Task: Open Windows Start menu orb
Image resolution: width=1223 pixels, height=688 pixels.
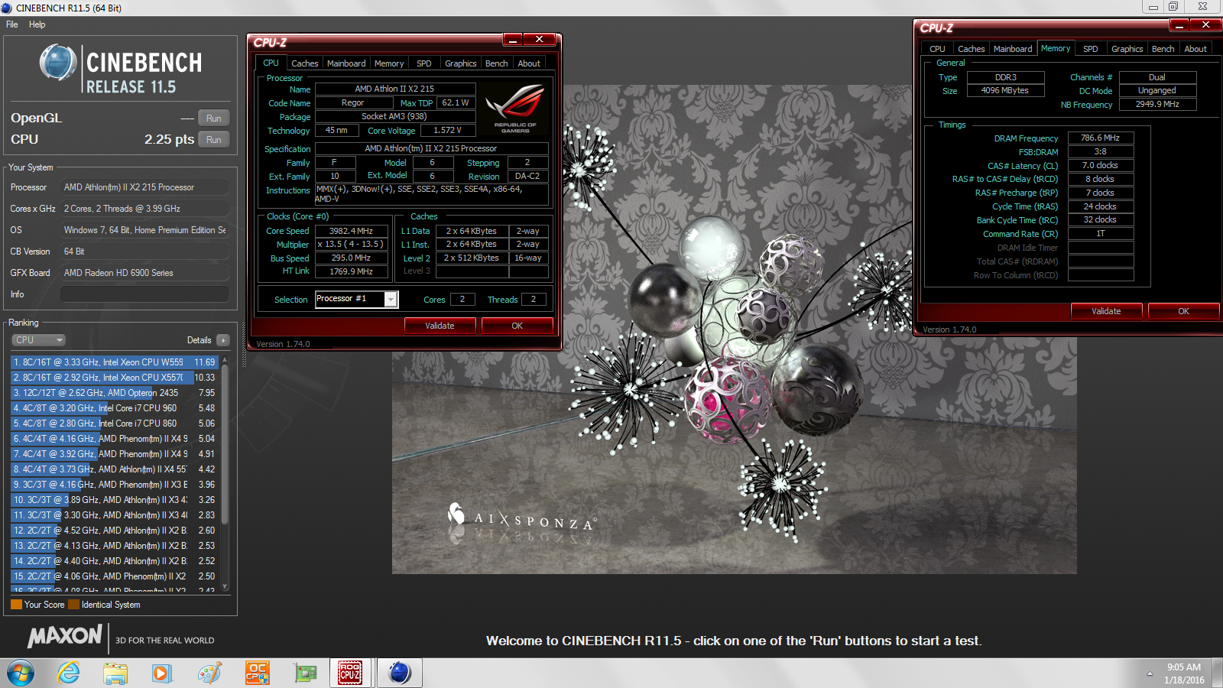Action: [21, 673]
